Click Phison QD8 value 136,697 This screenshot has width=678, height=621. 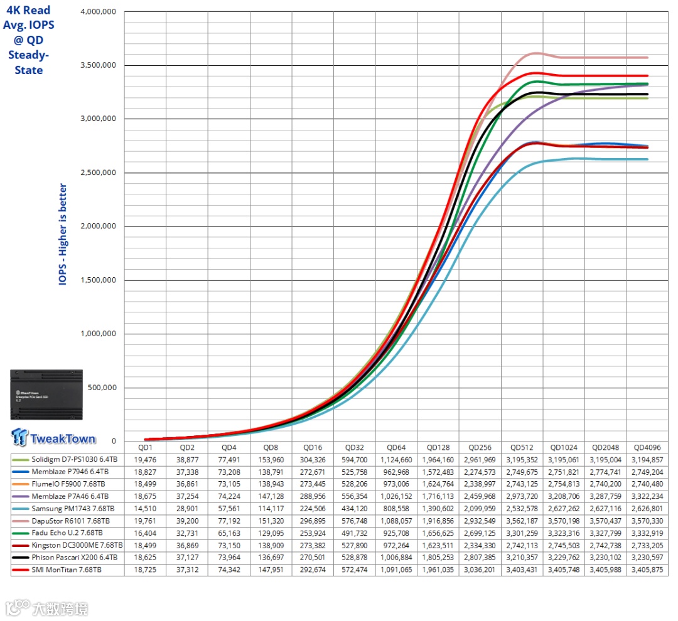click(271, 558)
